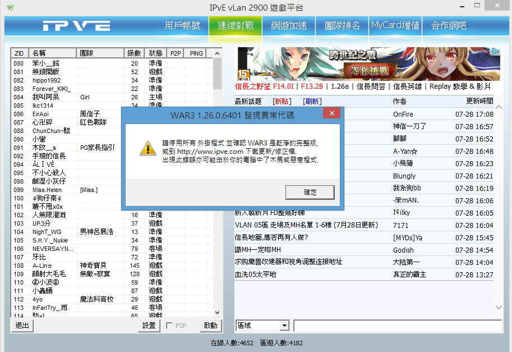Screen dimensions: 512x352
Task: Sort by the 名稱 column header
Action: [x=53, y=53]
